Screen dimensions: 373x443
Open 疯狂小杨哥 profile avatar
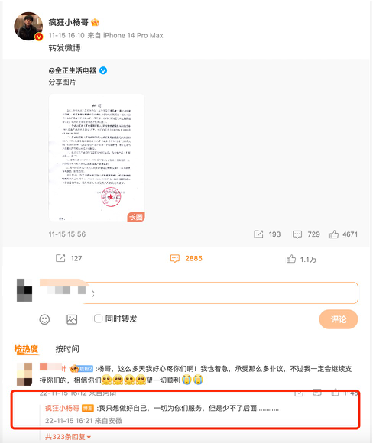[x=28, y=26]
